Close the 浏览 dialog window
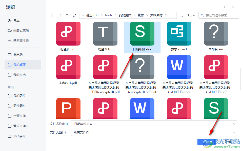This screenshot has width=243, height=151. coord(233,7)
